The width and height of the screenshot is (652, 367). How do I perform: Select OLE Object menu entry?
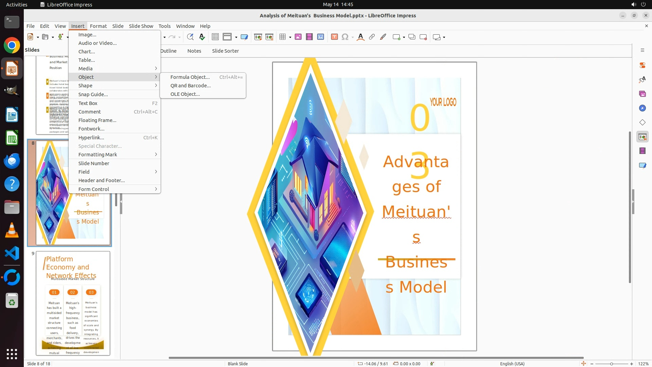coord(185,94)
